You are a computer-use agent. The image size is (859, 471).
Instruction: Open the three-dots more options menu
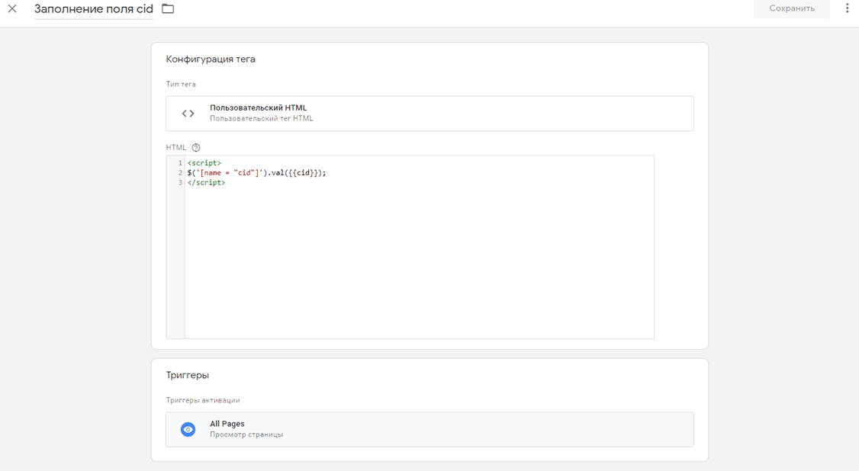tap(847, 8)
